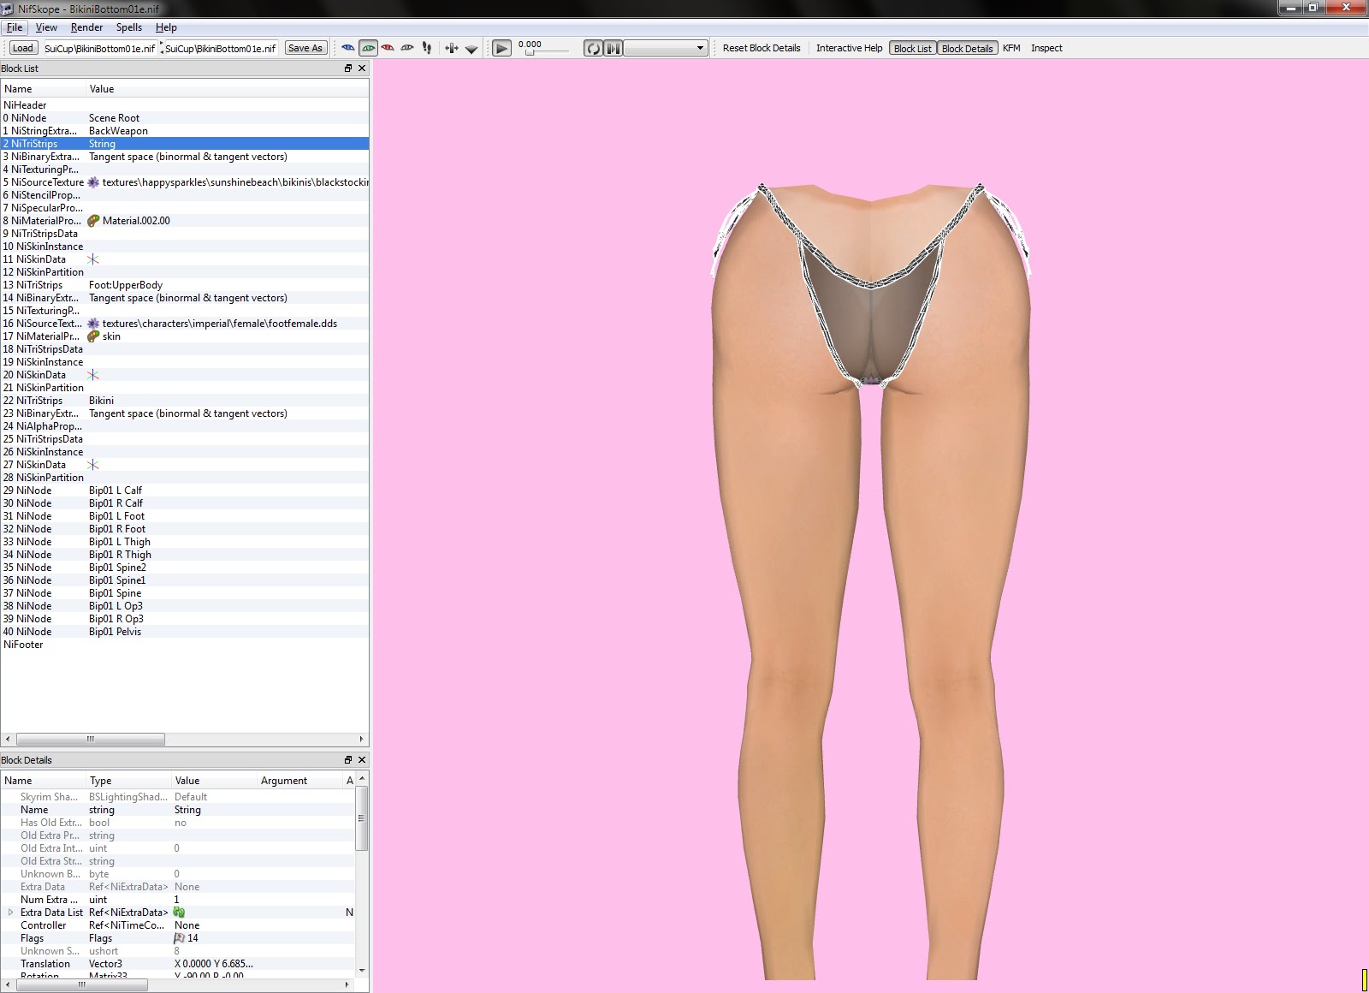1369x993 pixels.
Task: Click the green link icon in Extra Data List
Action: (x=180, y=913)
